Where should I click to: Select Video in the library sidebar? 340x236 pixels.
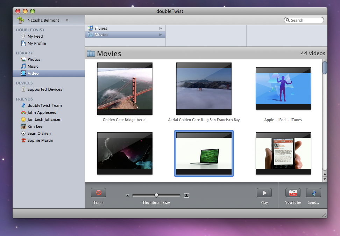click(x=33, y=73)
